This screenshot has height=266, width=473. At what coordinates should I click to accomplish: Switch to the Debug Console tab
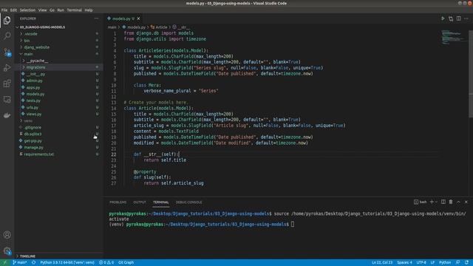point(189,202)
